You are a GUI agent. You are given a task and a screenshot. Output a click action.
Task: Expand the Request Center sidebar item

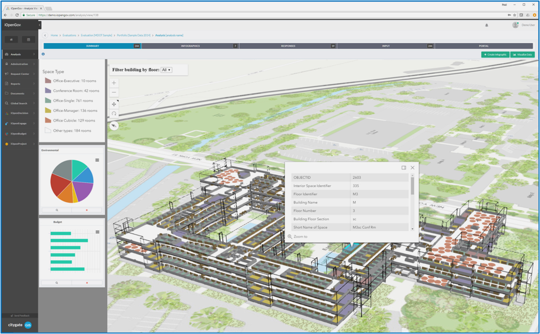[20, 74]
